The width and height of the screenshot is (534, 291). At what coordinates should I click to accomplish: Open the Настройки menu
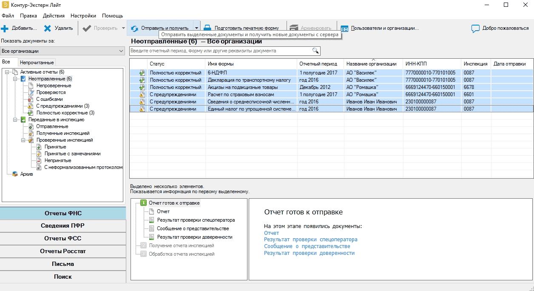tap(83, 16)
